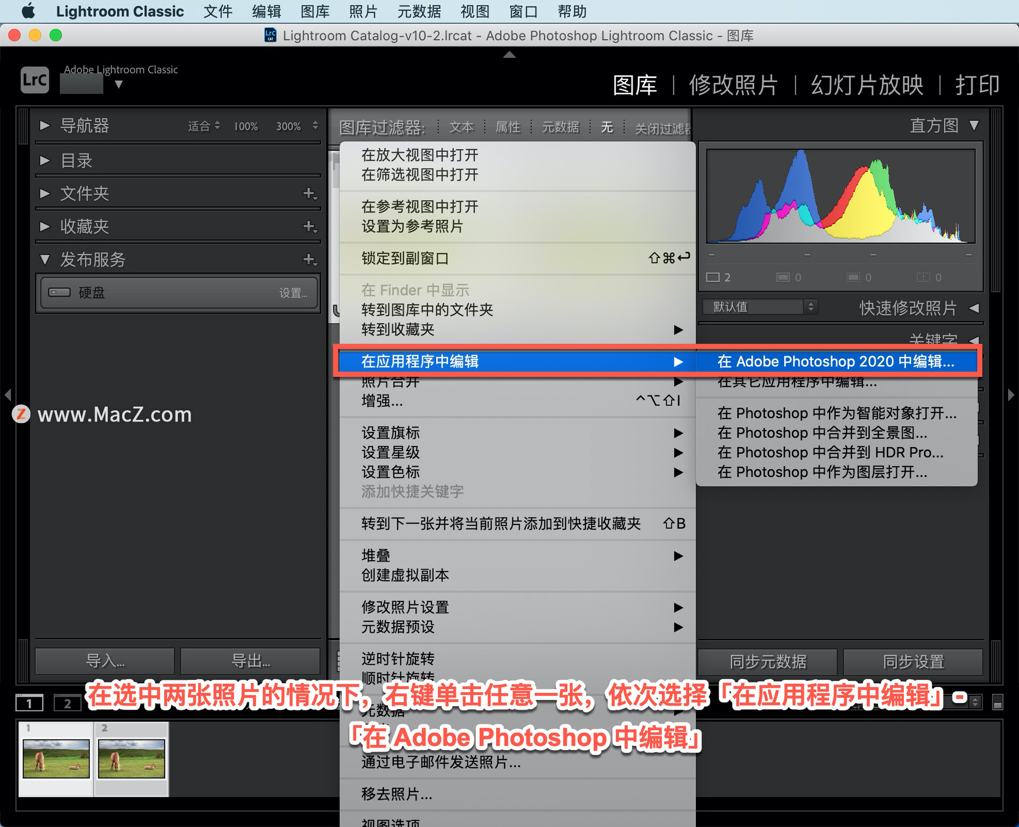This screenshot has height=827, width=1019.
Task: Set navigator zoom to 300%
Action: [x=288, y=126]
